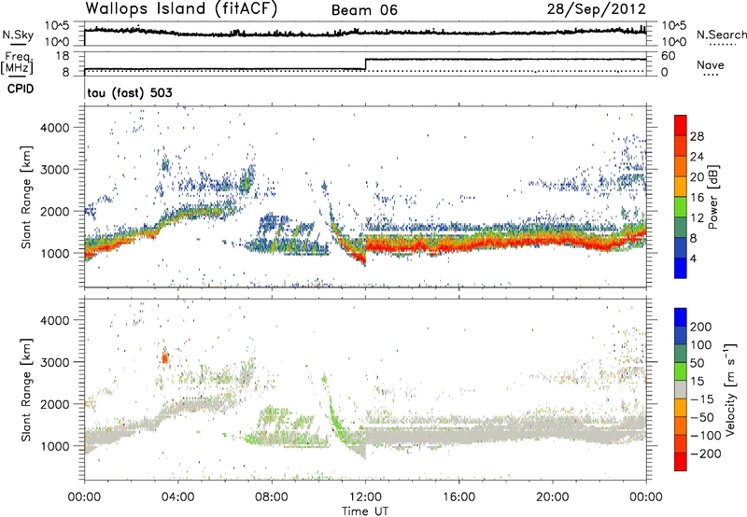Click the '200' tick on the Velocity scale
This screenshot has width=747, height=517.
701,327
